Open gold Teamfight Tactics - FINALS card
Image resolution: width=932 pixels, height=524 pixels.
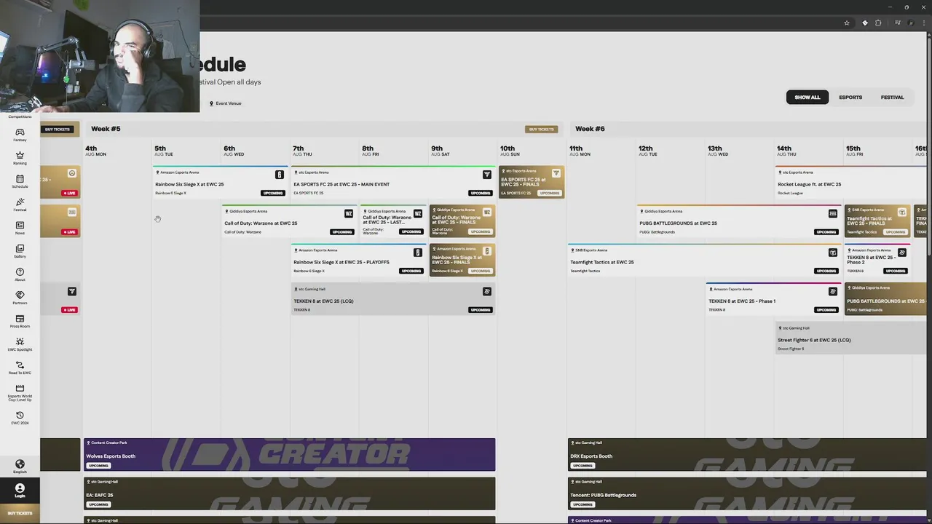click(x=877, y=221)
